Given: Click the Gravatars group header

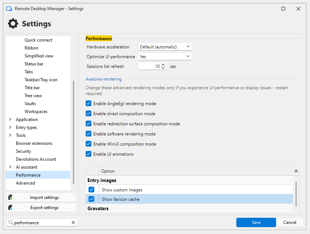Looking at the screenshot, I should point(189,208).
